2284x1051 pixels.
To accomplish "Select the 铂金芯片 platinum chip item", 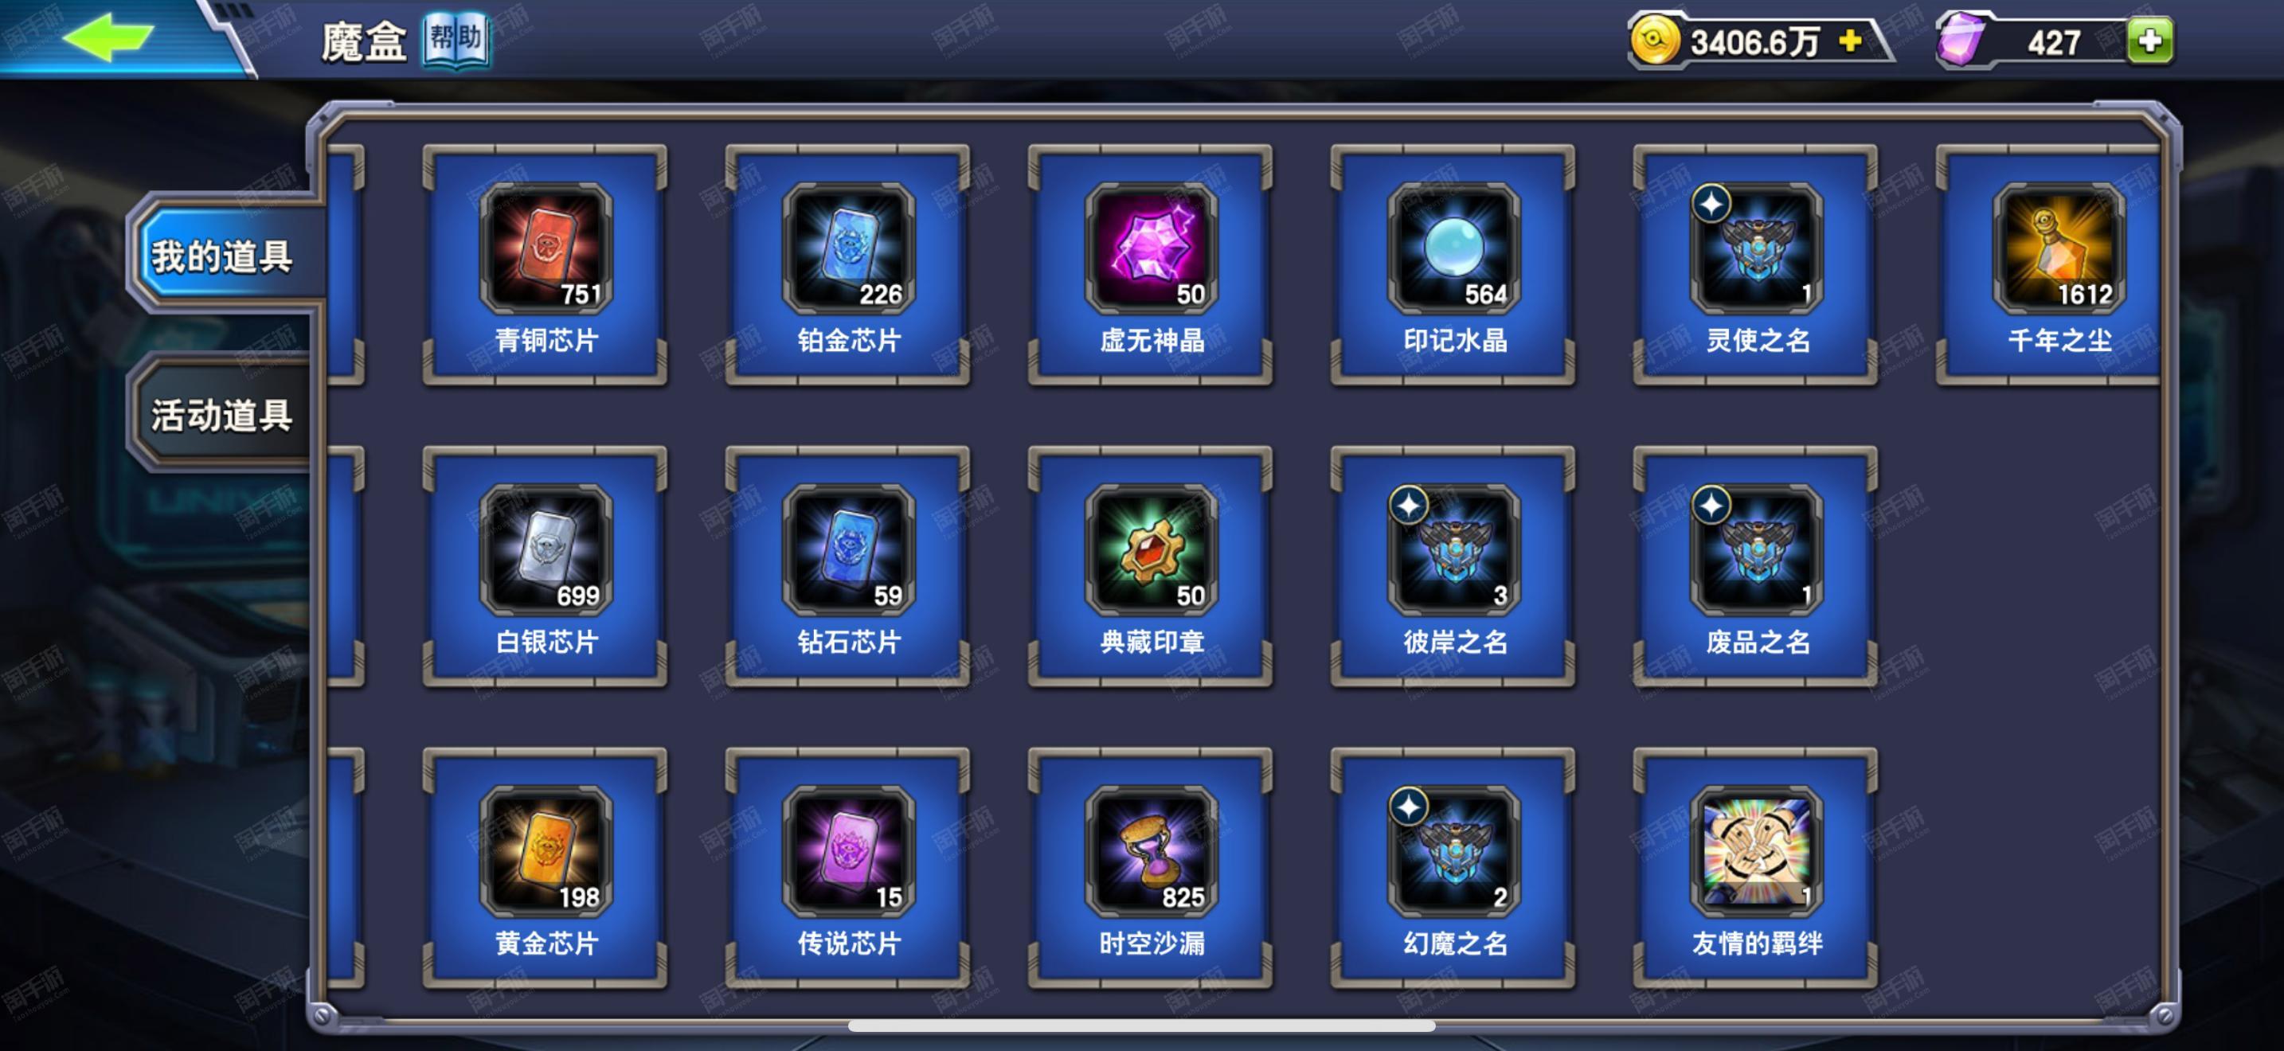I will tap(847, 264).
